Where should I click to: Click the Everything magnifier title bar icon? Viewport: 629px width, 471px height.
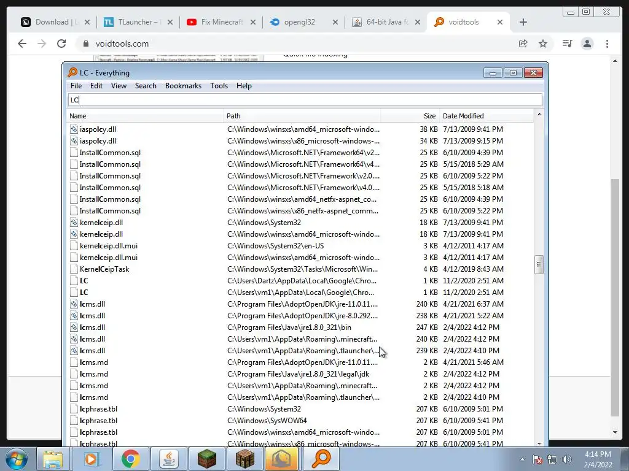(72, 72)
